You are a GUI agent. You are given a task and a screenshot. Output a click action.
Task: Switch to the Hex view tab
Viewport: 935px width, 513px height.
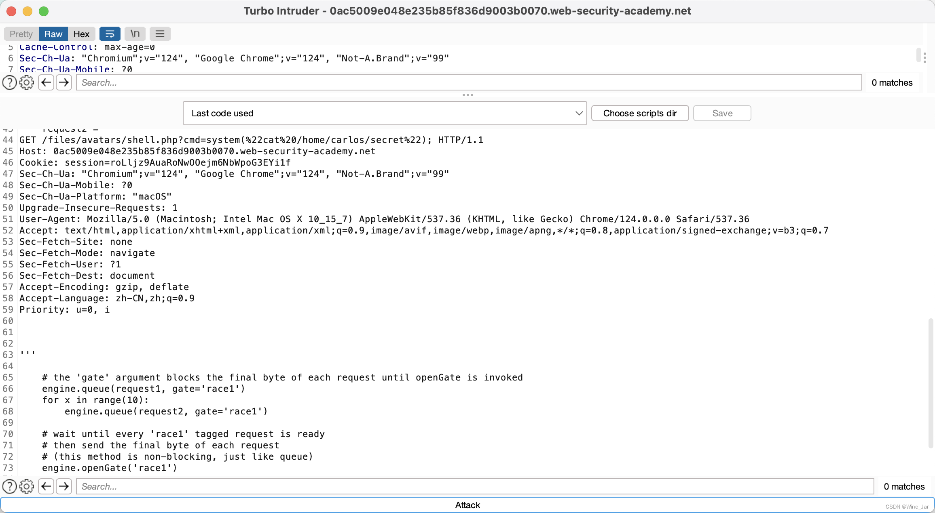coord(81,34)
